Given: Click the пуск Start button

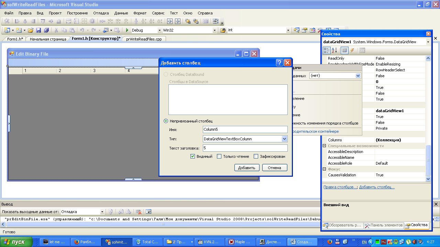Looking at the screenshot, I should (17, 242).
